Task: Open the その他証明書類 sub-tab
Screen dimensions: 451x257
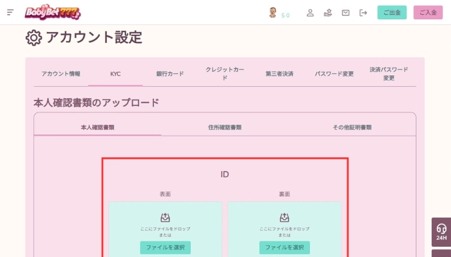Action: tap(352, 127)
